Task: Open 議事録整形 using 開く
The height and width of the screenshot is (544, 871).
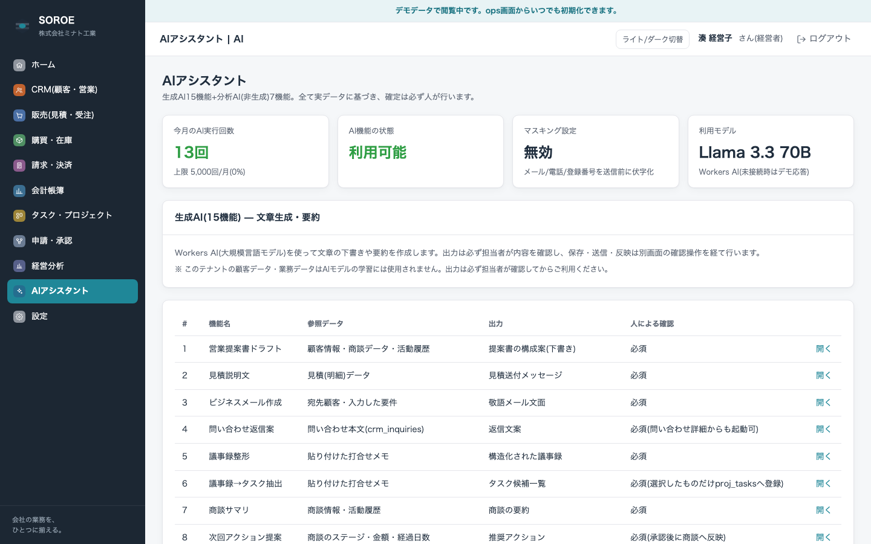Action: [823, 456]
